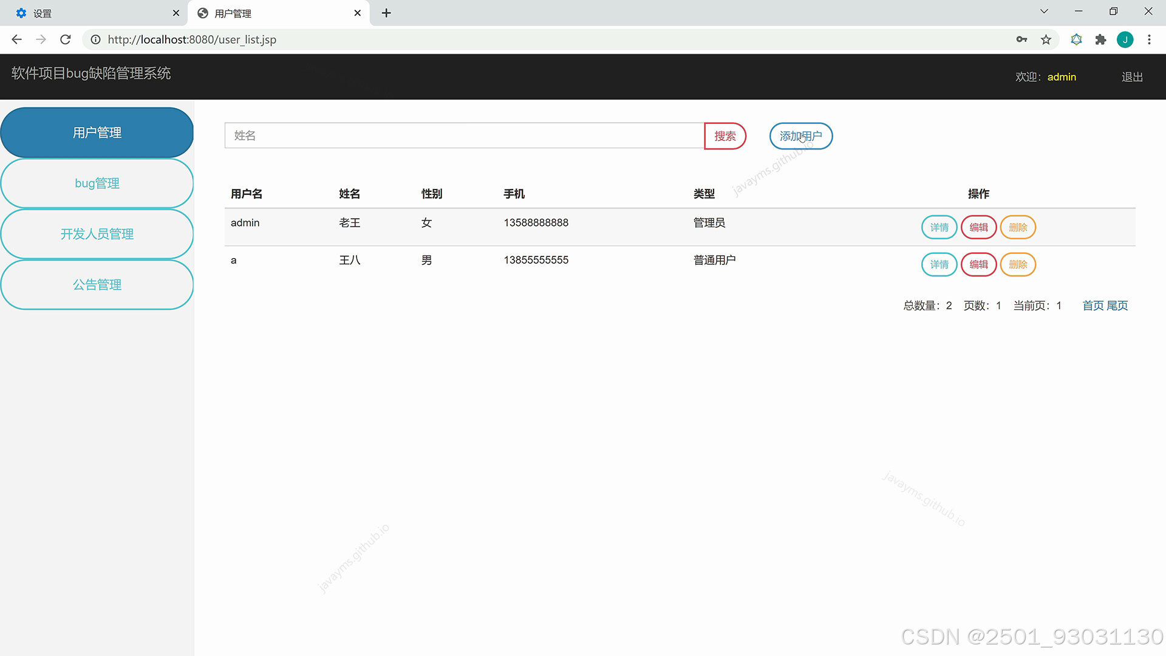
Task: Open saved passwords key icon
Action: (x=1021, y=39)
